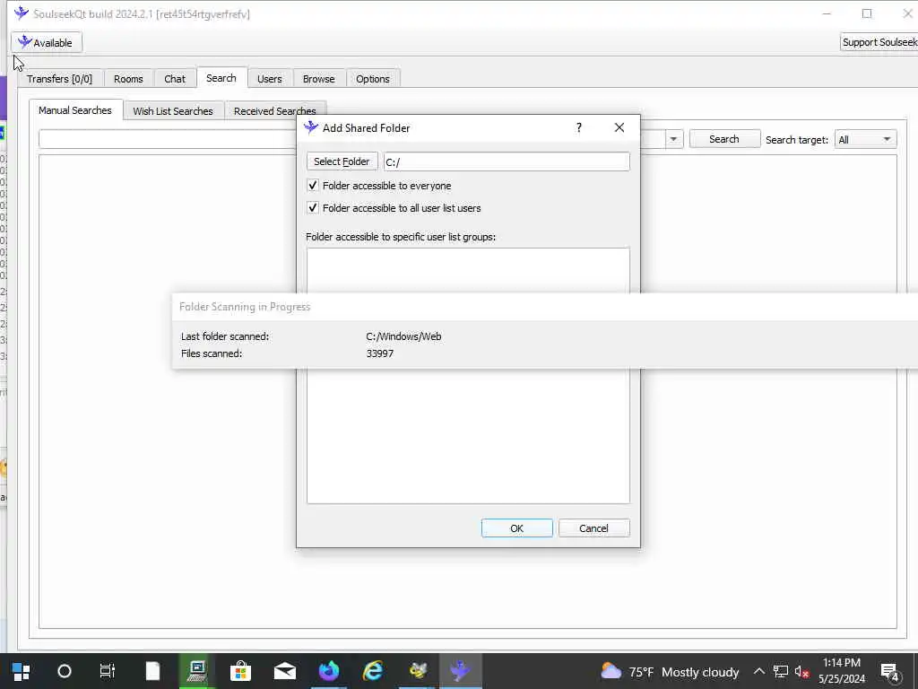Open the blank document taskbar icon

coord(152,671)
